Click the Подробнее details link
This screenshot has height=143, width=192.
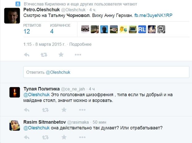[x=81, y=44]
